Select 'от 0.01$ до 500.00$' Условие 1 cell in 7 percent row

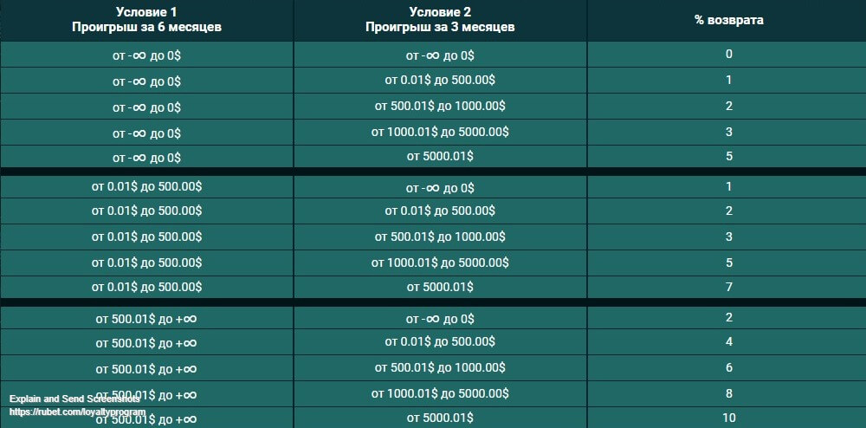point(146,287)
